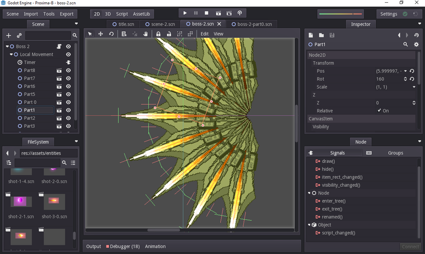Toggle visibility of Part7

[69, 78]
